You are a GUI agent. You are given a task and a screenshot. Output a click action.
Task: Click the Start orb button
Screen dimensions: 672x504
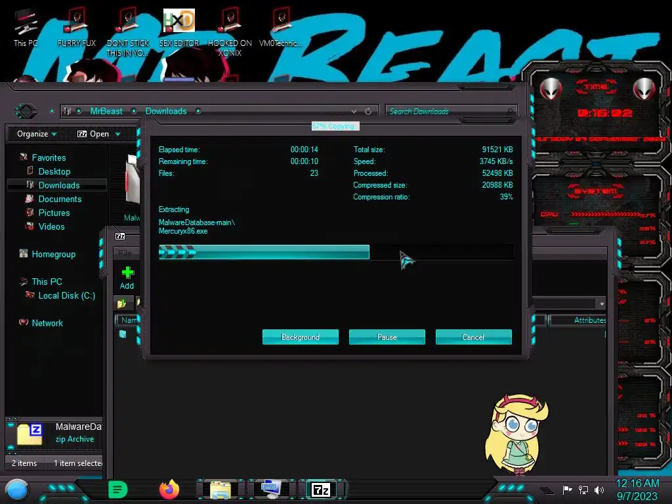coord(16,490)
